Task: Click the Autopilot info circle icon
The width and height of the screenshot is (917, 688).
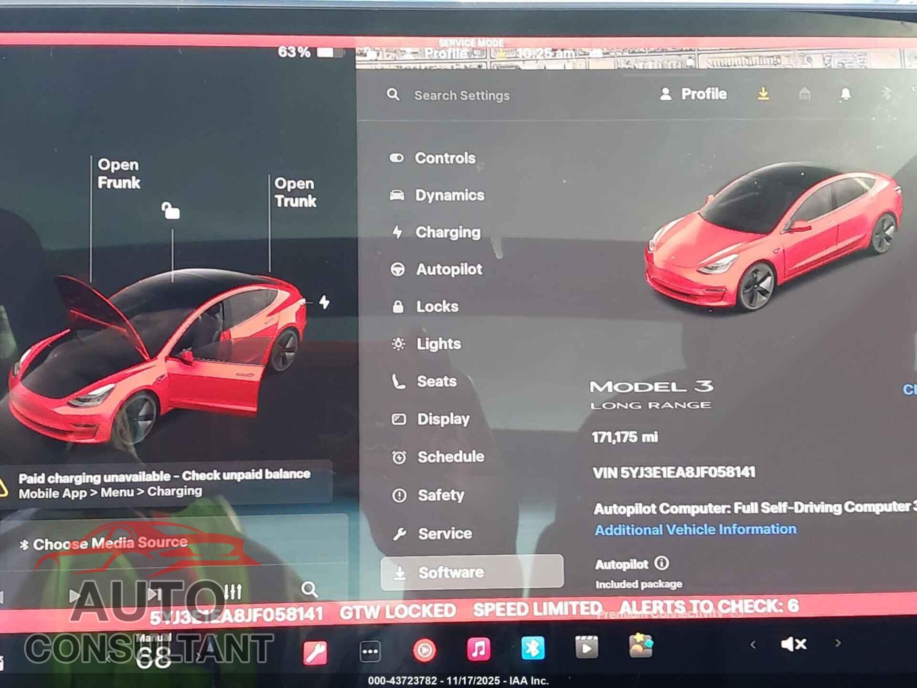Action: point(661,563)
